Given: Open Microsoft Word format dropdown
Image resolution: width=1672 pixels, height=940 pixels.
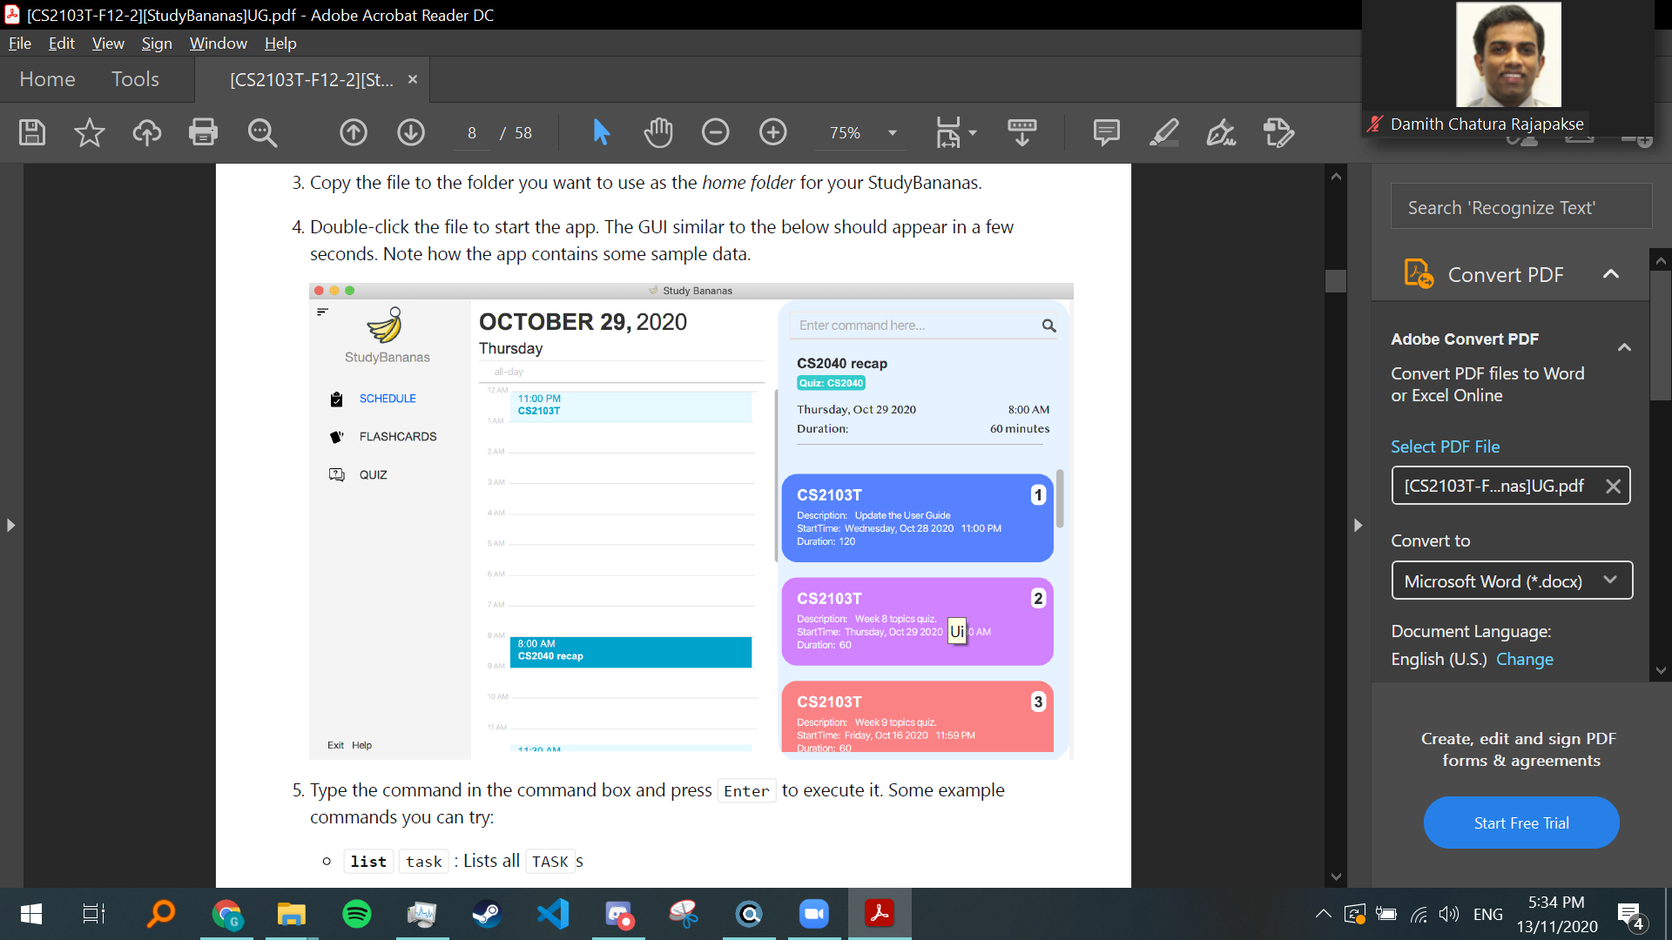Looking at the screenshot, I should [1511, 581].
